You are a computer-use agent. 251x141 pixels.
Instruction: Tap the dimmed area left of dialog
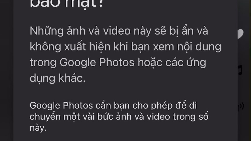(7, 70)
